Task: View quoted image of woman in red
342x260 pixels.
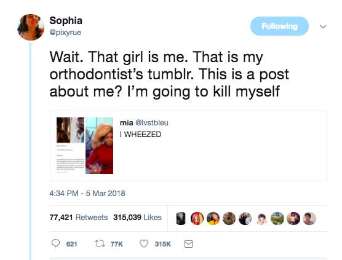Action: 99,146
